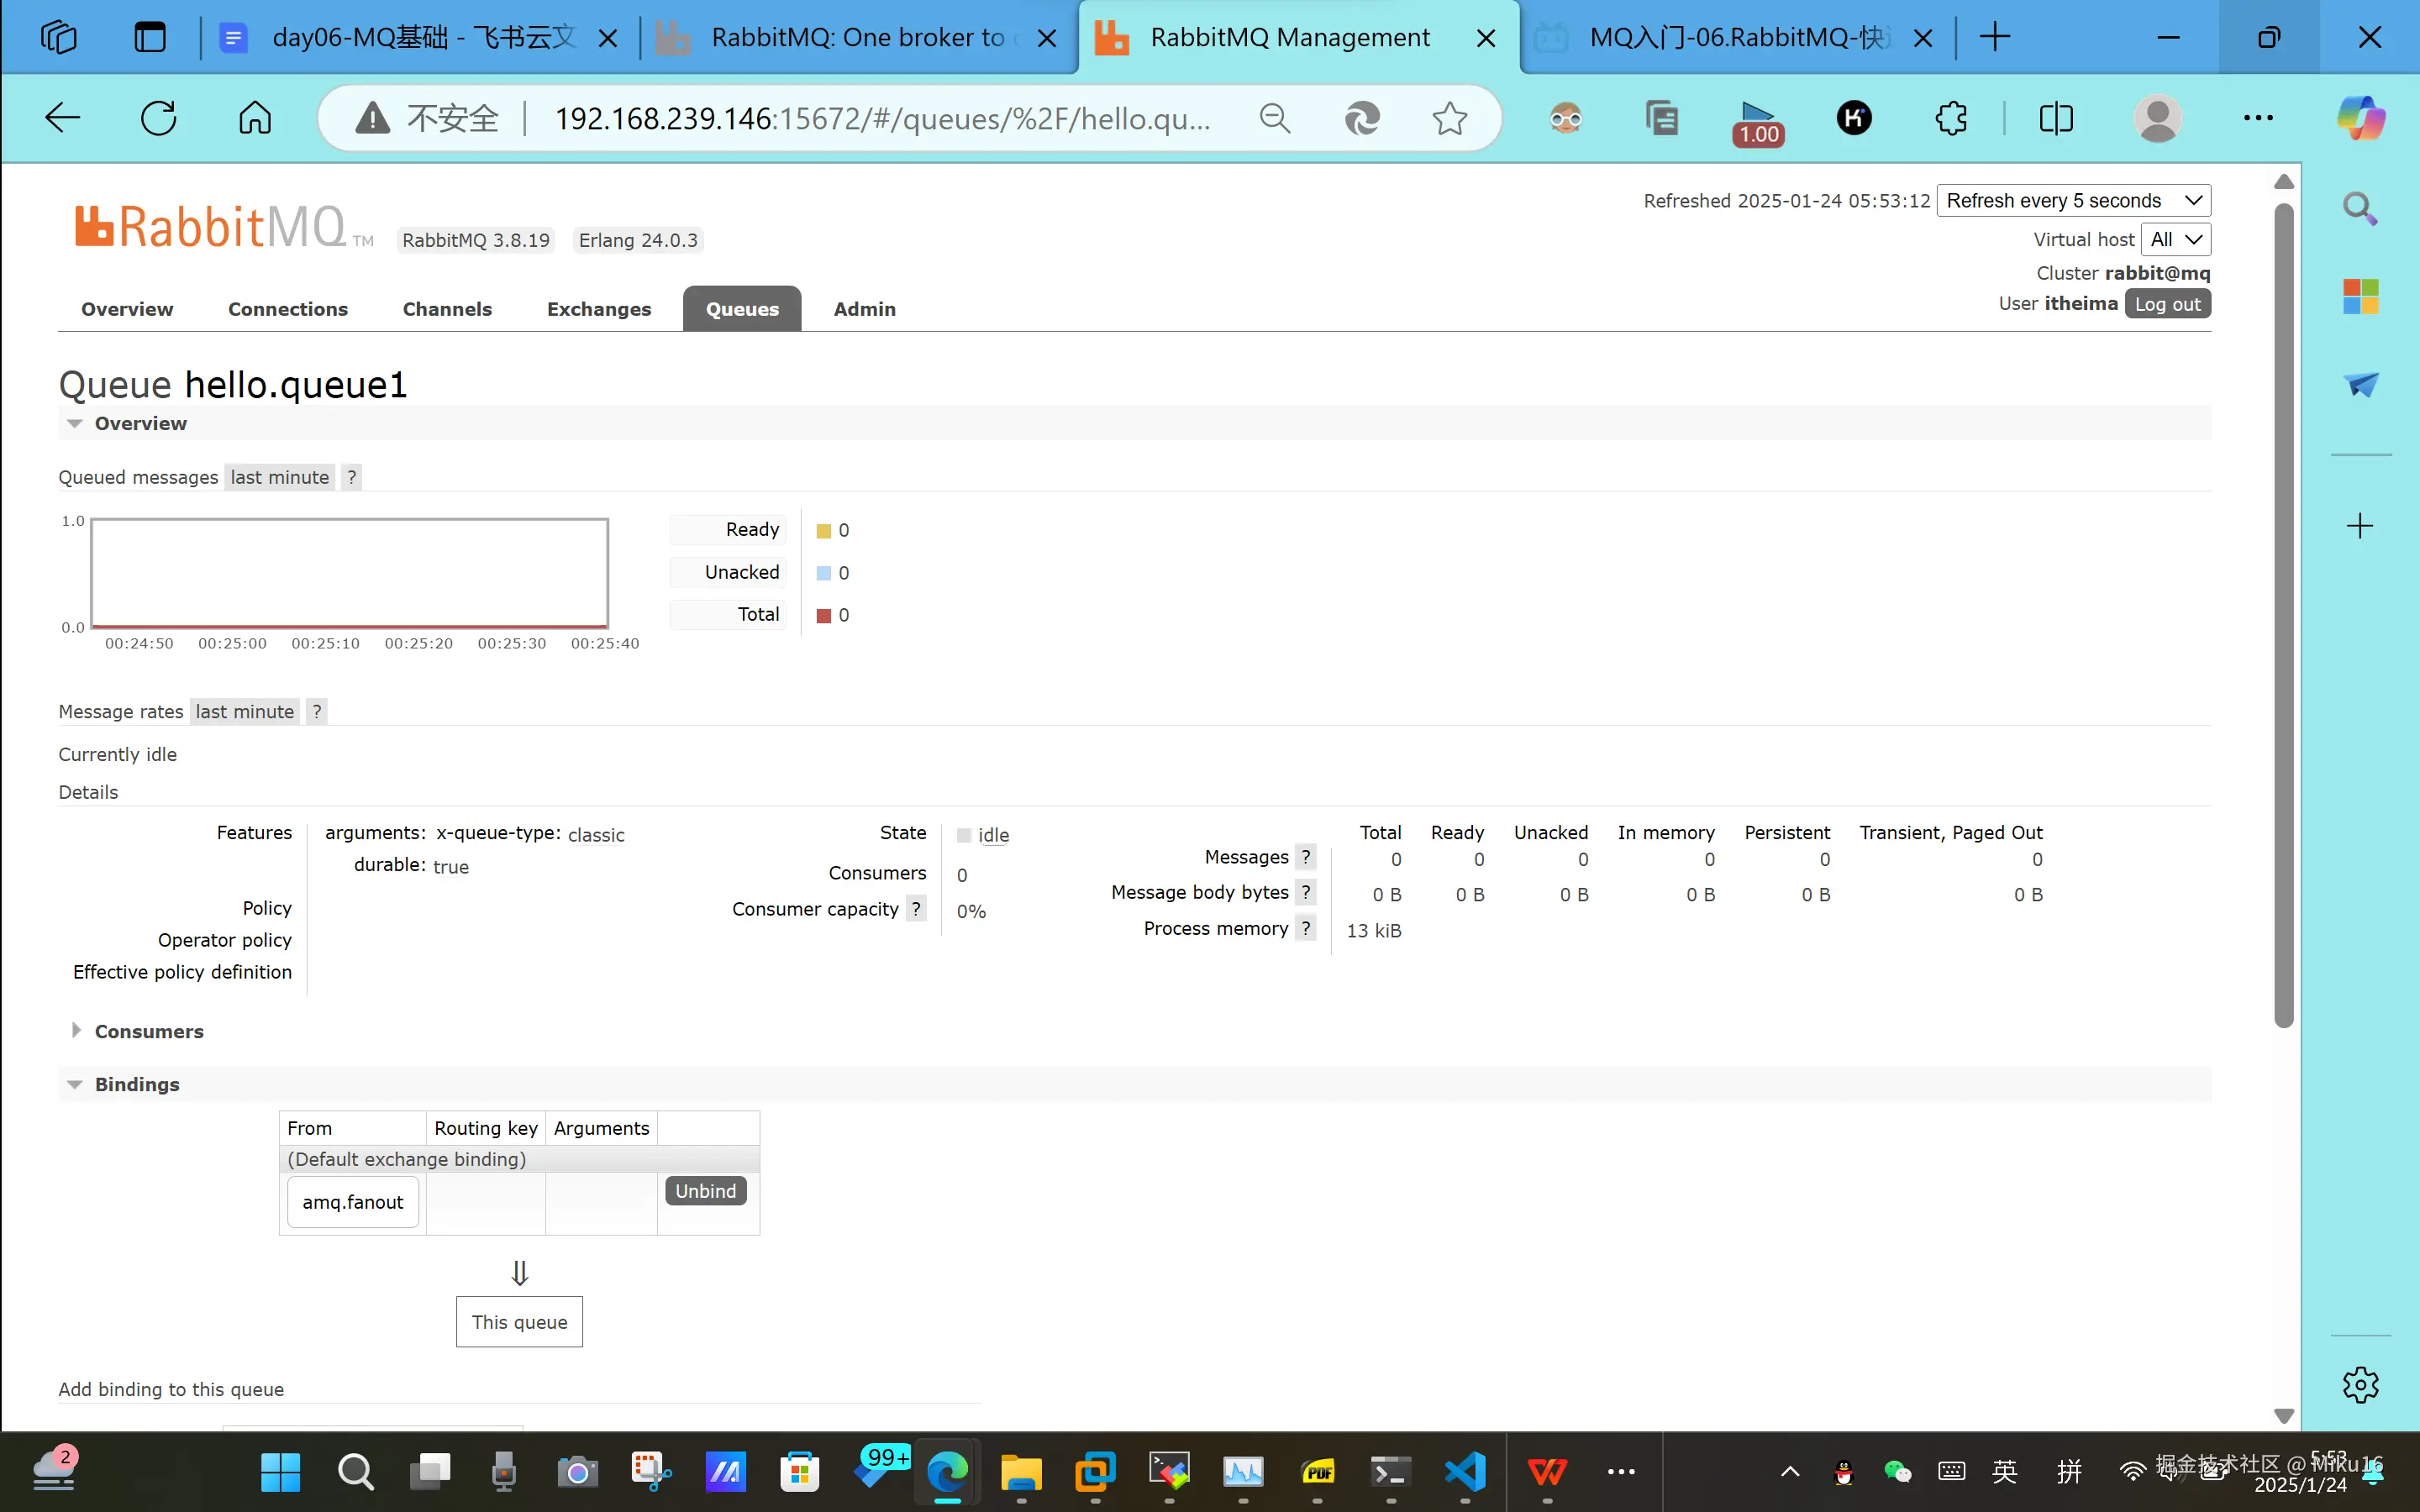Click the home icon in toolbar
Viewport: 2420px width, 1512px height.
tap(254, 118)
